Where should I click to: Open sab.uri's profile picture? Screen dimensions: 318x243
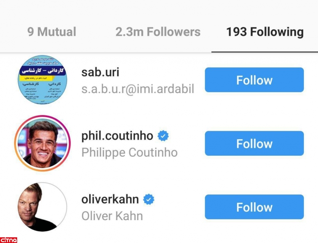tap(42, 80)
